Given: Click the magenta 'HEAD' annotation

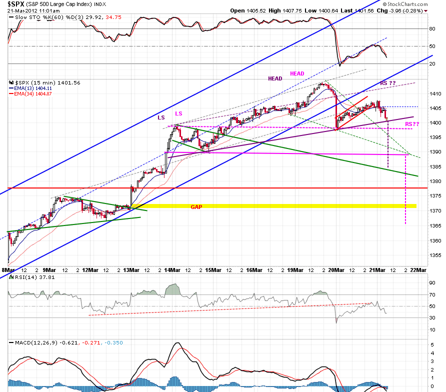Looking at the screenshot, I should (x=297, y=73).
